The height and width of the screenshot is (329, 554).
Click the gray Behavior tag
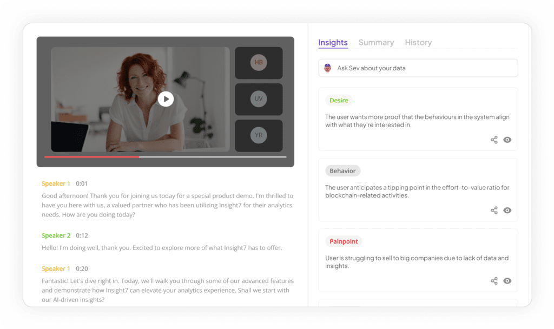click(x=342, y=171)
